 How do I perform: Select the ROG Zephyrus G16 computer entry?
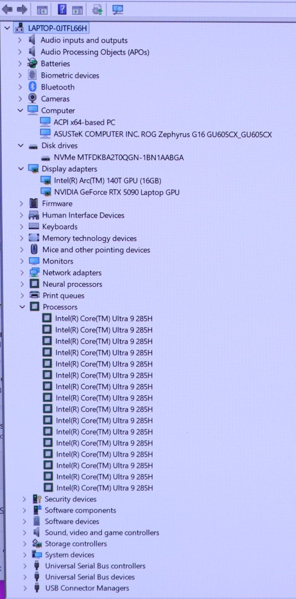[162, 134]
